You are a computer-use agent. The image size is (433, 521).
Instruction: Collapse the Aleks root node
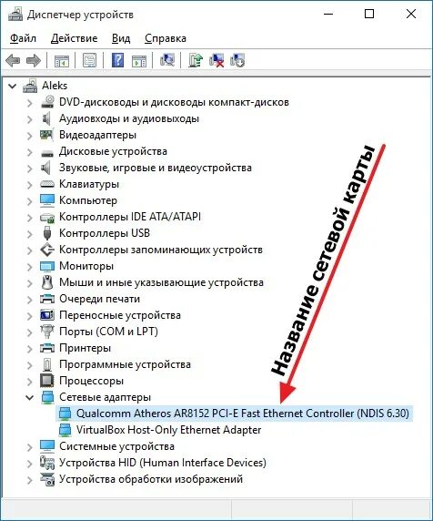[12, 86]
